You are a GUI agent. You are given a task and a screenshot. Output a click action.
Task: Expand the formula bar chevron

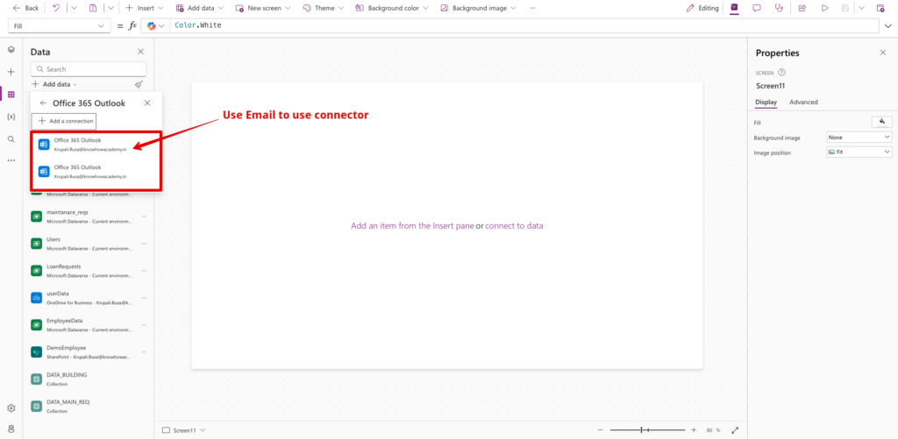click(888, 26)
